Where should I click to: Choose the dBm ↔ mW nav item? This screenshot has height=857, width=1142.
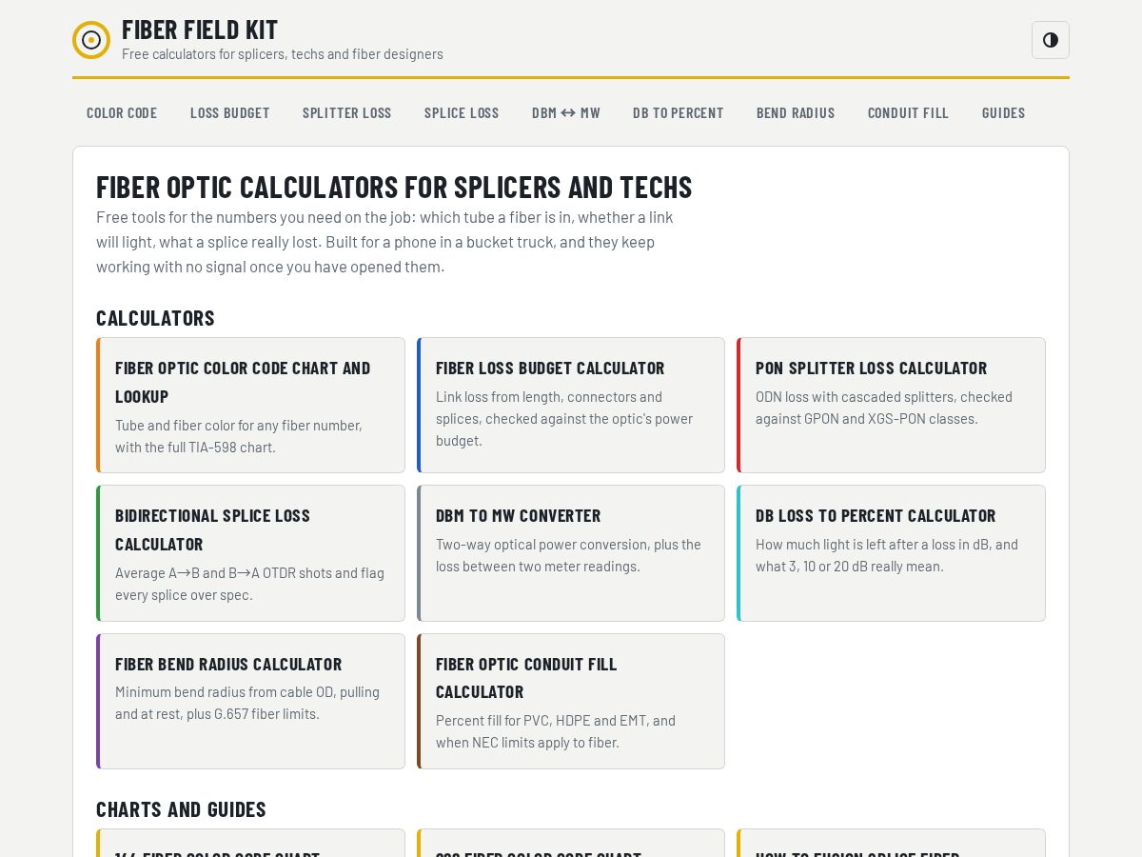566,112
